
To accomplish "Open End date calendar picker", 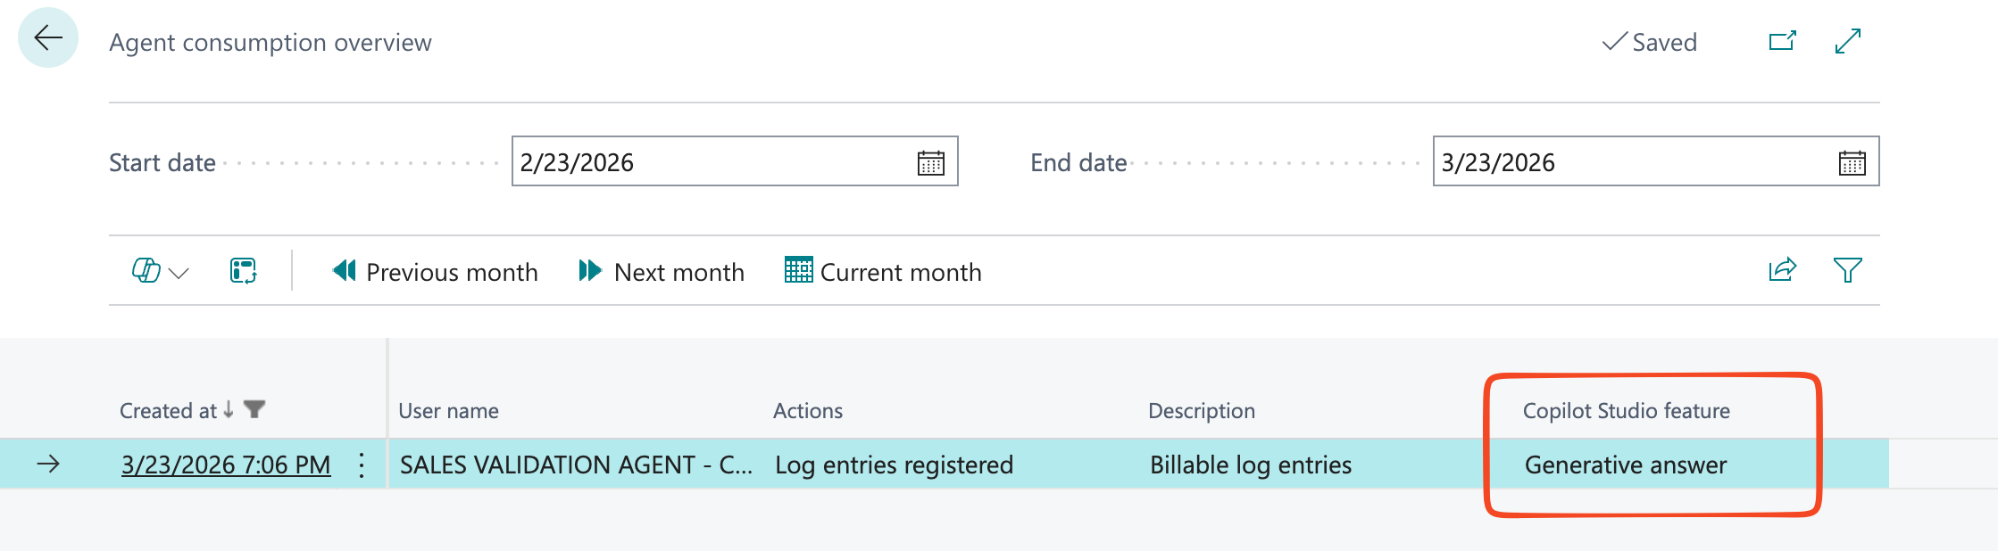I will click(x=1852, y=163).
